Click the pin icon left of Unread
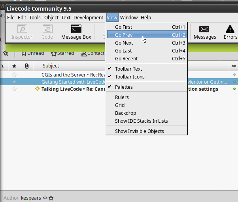The width and height of the screenshot is (238, 202). click(6, 53)
